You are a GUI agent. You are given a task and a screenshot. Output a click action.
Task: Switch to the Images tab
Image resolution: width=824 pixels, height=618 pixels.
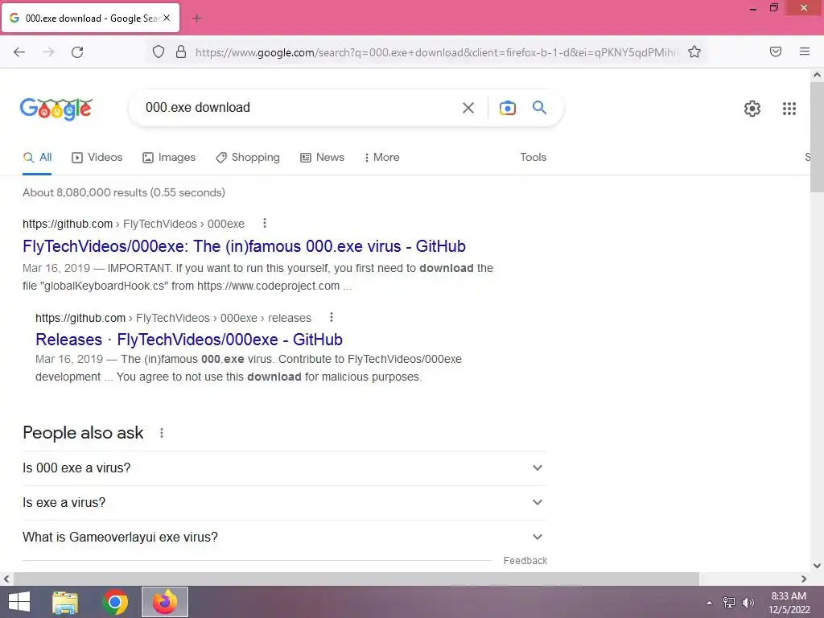(169, 158)
